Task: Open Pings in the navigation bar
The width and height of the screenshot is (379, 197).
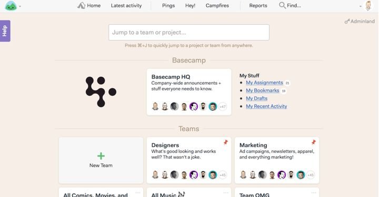Action: 168,6
